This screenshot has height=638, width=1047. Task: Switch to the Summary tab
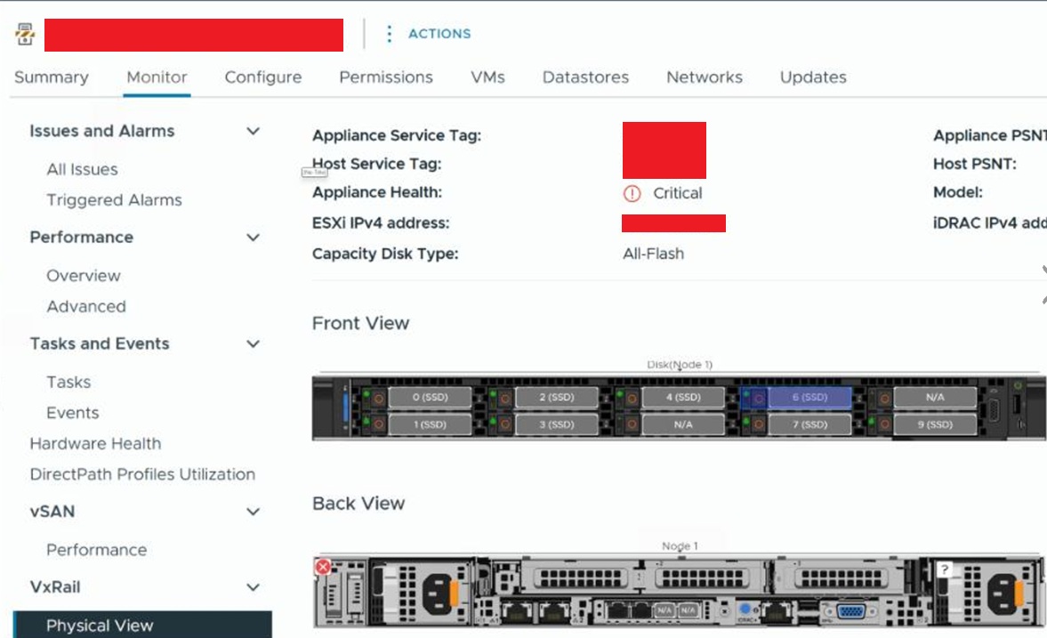pyautogui.click(x=52, y=77)
